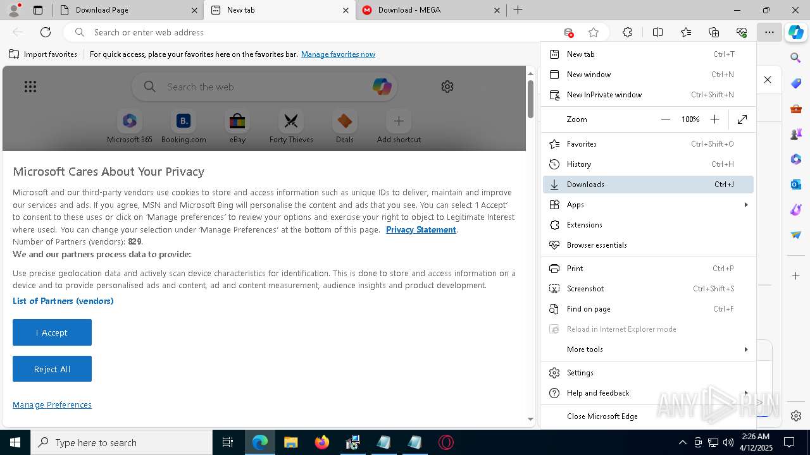Open the Collections icon in toolbar

click(x=714, y=32)
